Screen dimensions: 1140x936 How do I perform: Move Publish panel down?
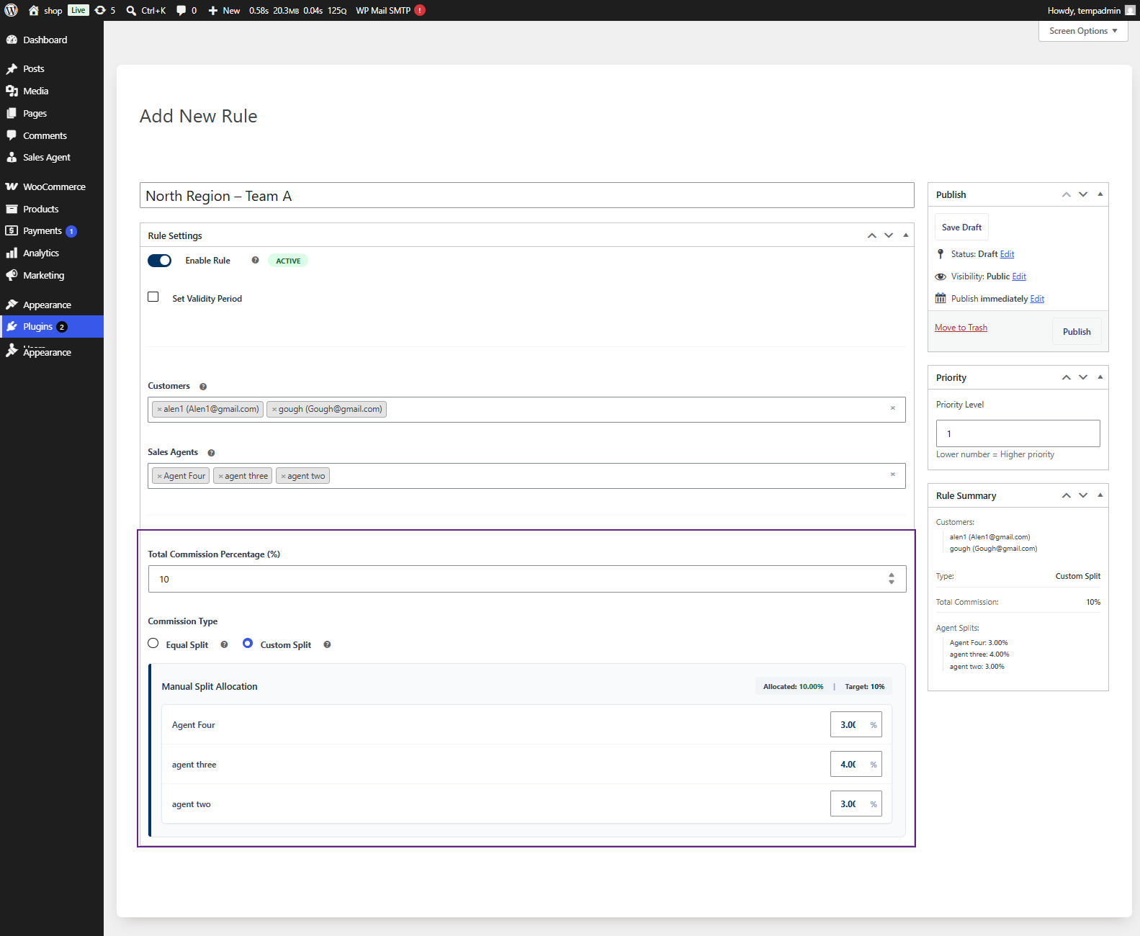(1083, 194)
